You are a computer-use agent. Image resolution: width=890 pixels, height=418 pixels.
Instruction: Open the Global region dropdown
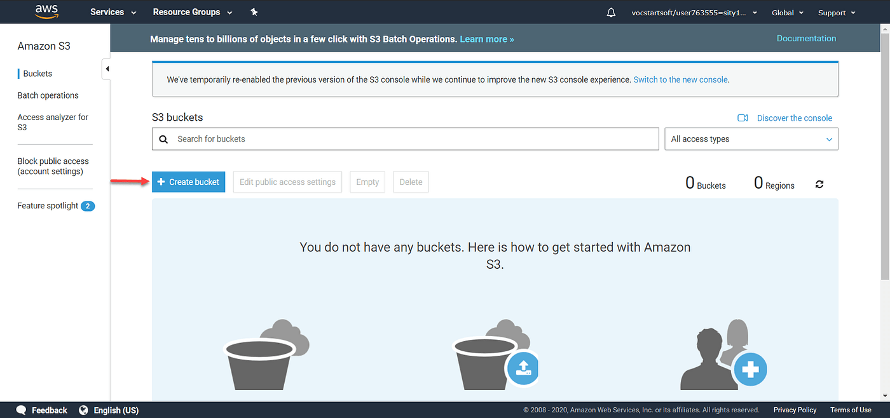click(x=788, y=13)
